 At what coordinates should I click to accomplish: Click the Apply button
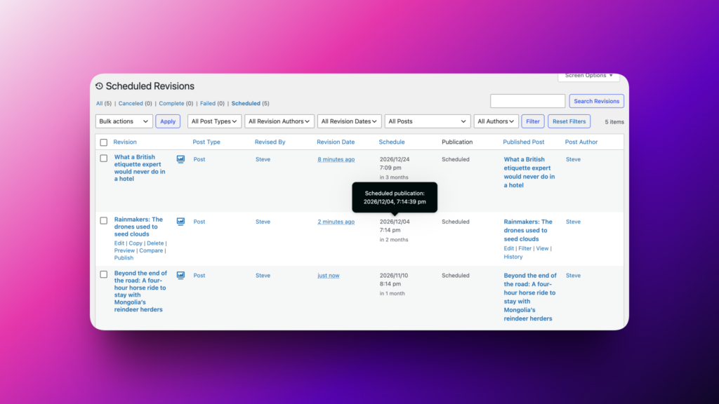click(168, 121)
